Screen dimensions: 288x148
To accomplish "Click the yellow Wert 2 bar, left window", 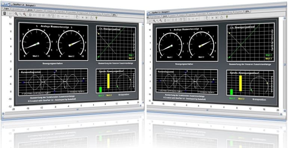I will [108, 81].
